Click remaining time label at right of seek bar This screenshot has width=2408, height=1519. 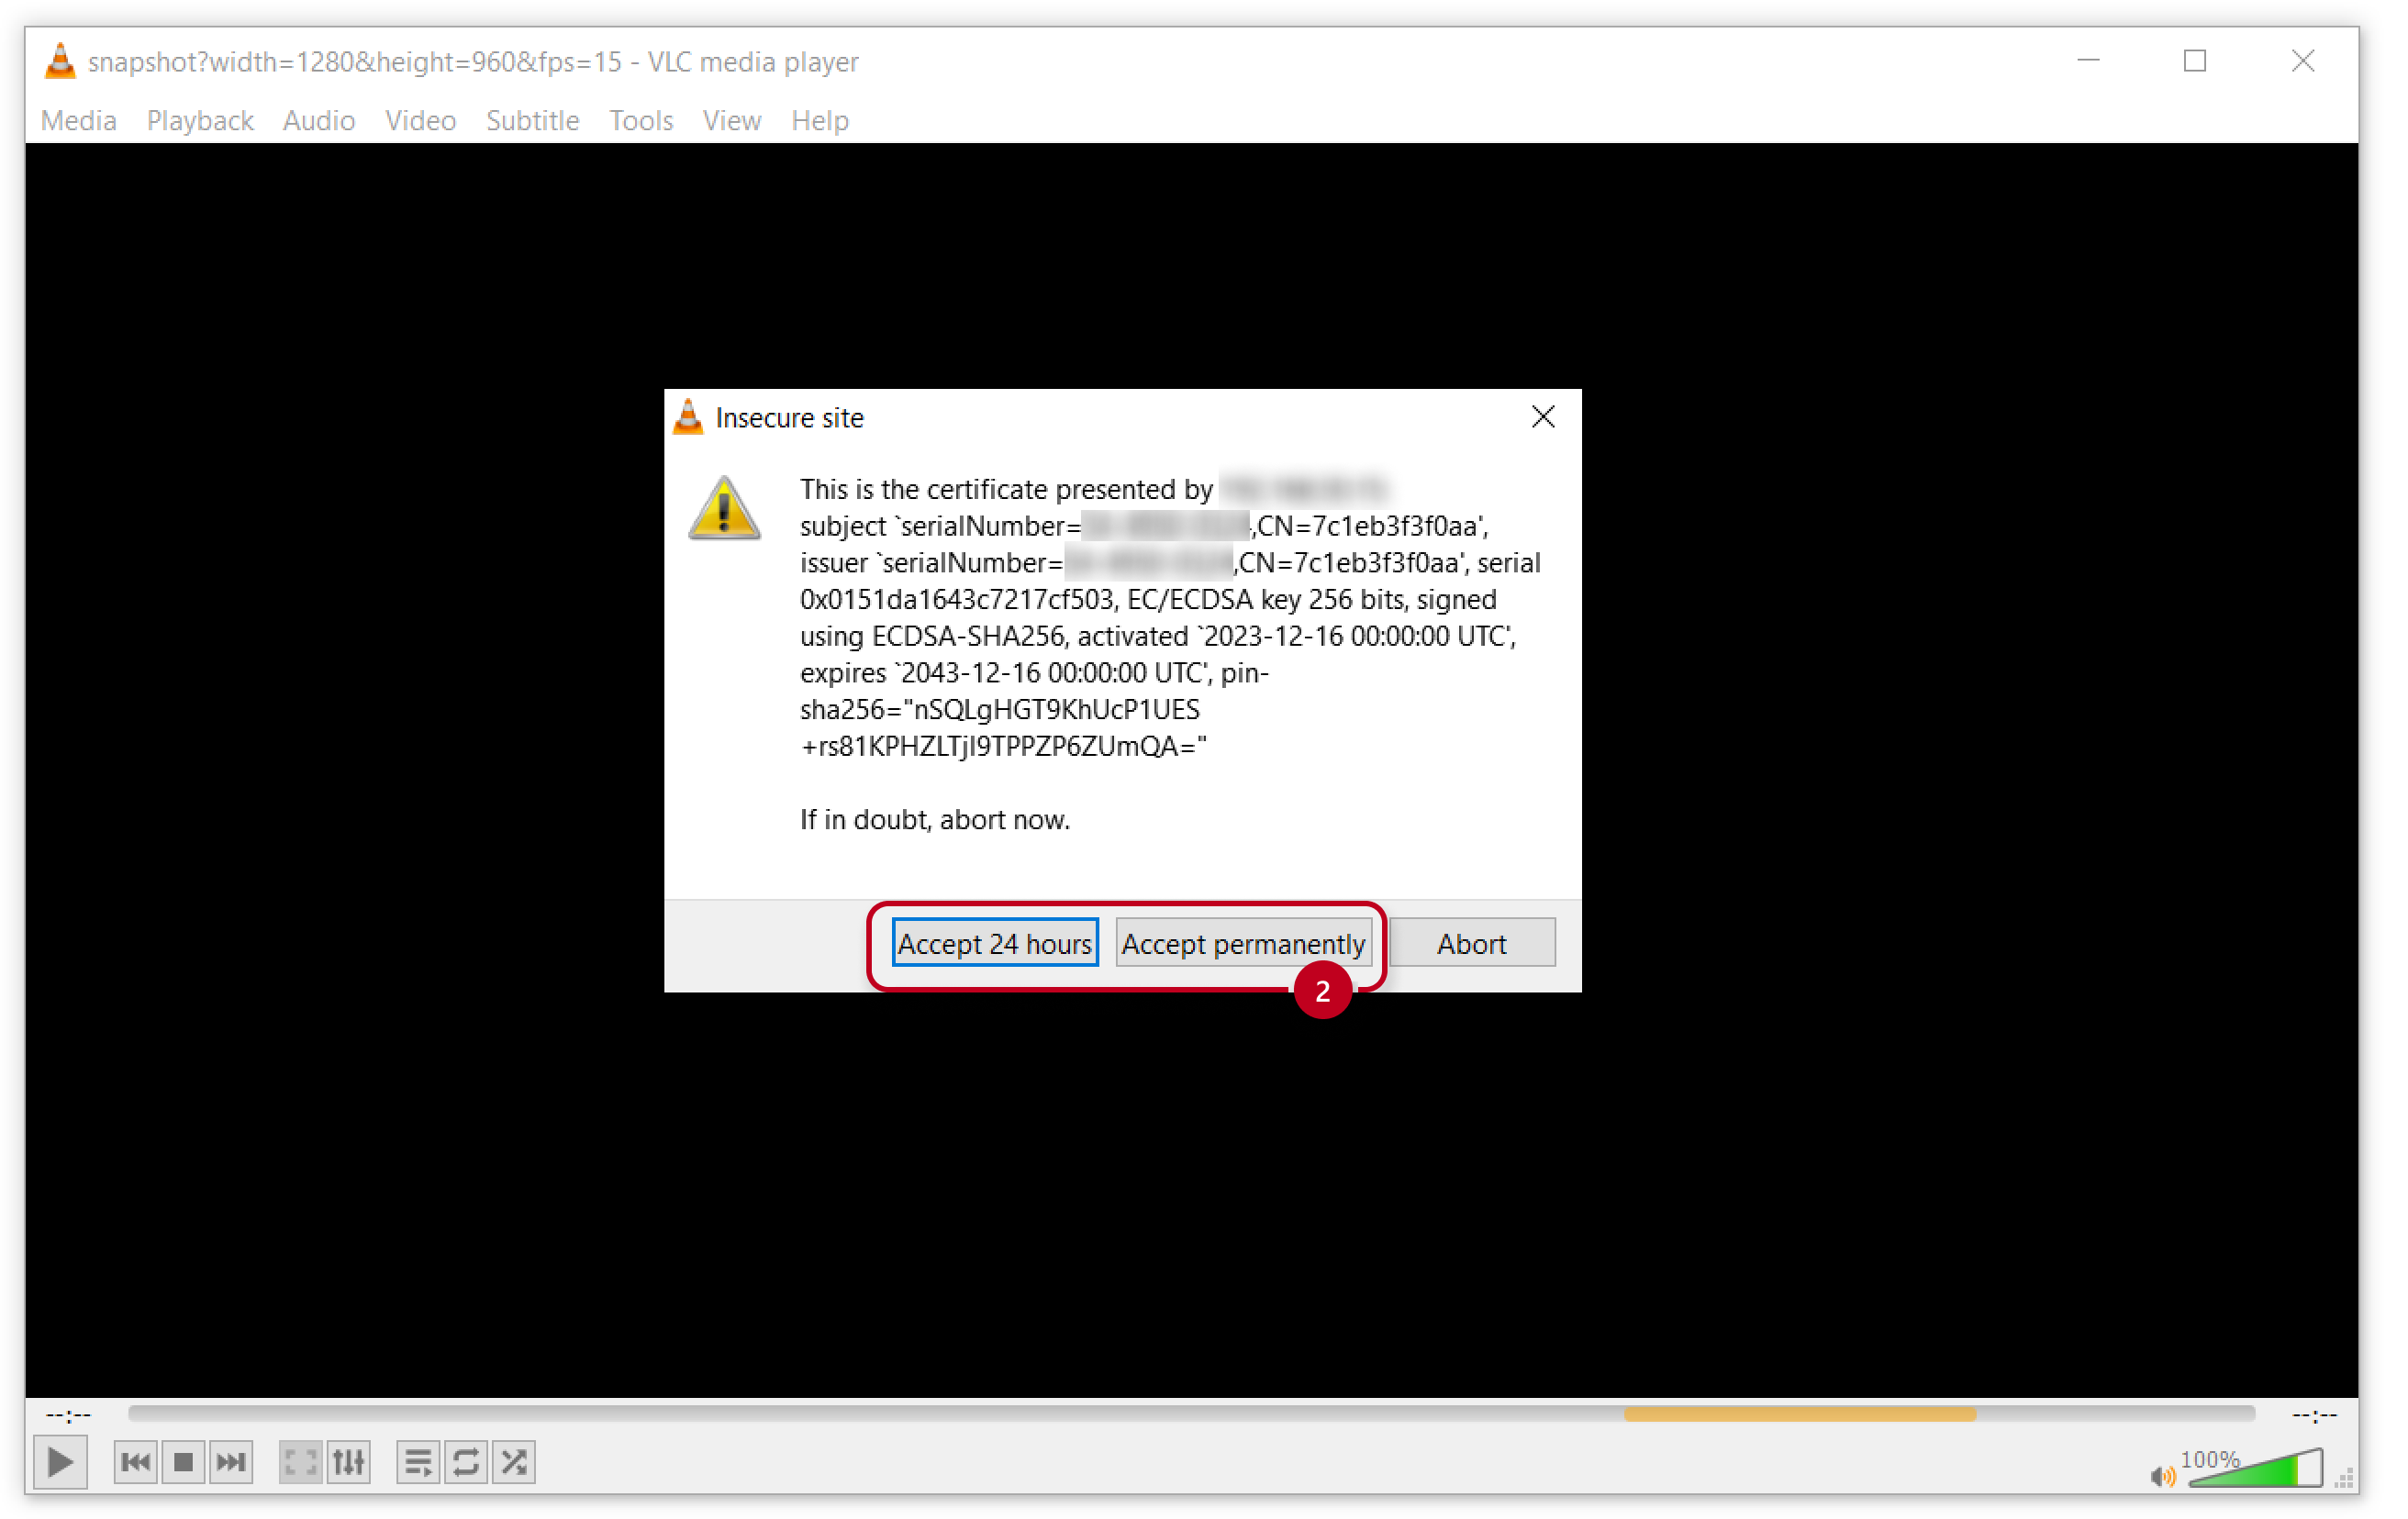point(2314,1414)
